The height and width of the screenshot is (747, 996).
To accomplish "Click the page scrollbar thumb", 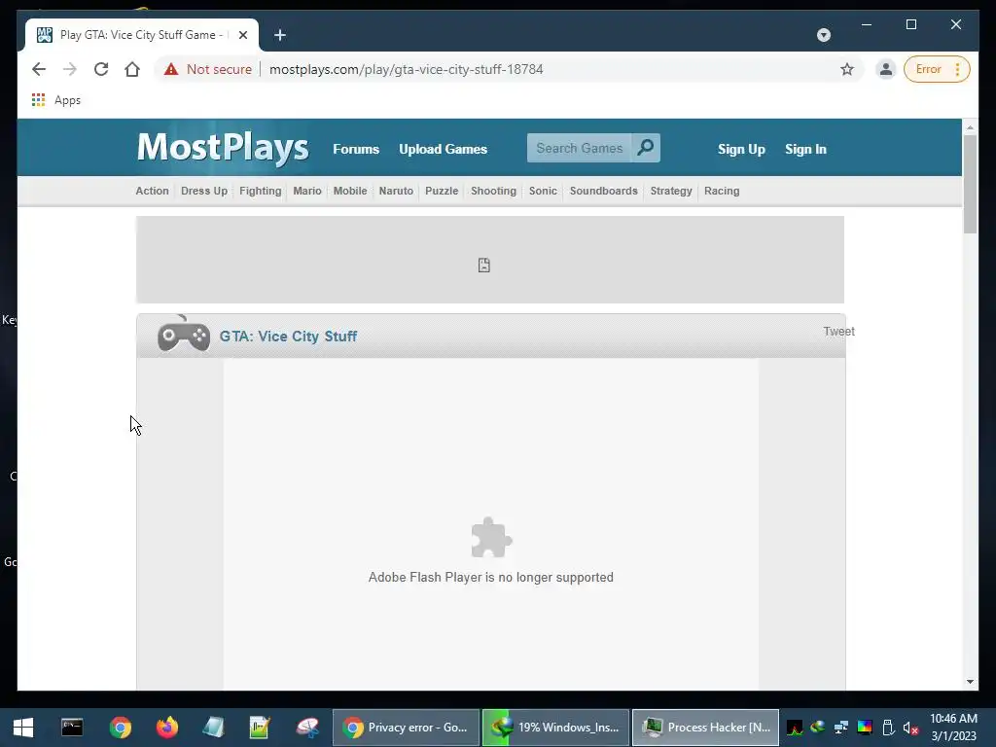I will (970, 184).
